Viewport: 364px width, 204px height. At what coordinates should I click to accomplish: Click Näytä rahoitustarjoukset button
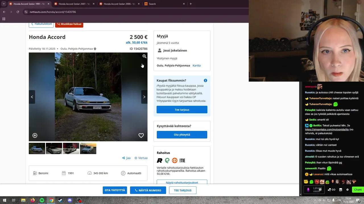coord(182,182)
